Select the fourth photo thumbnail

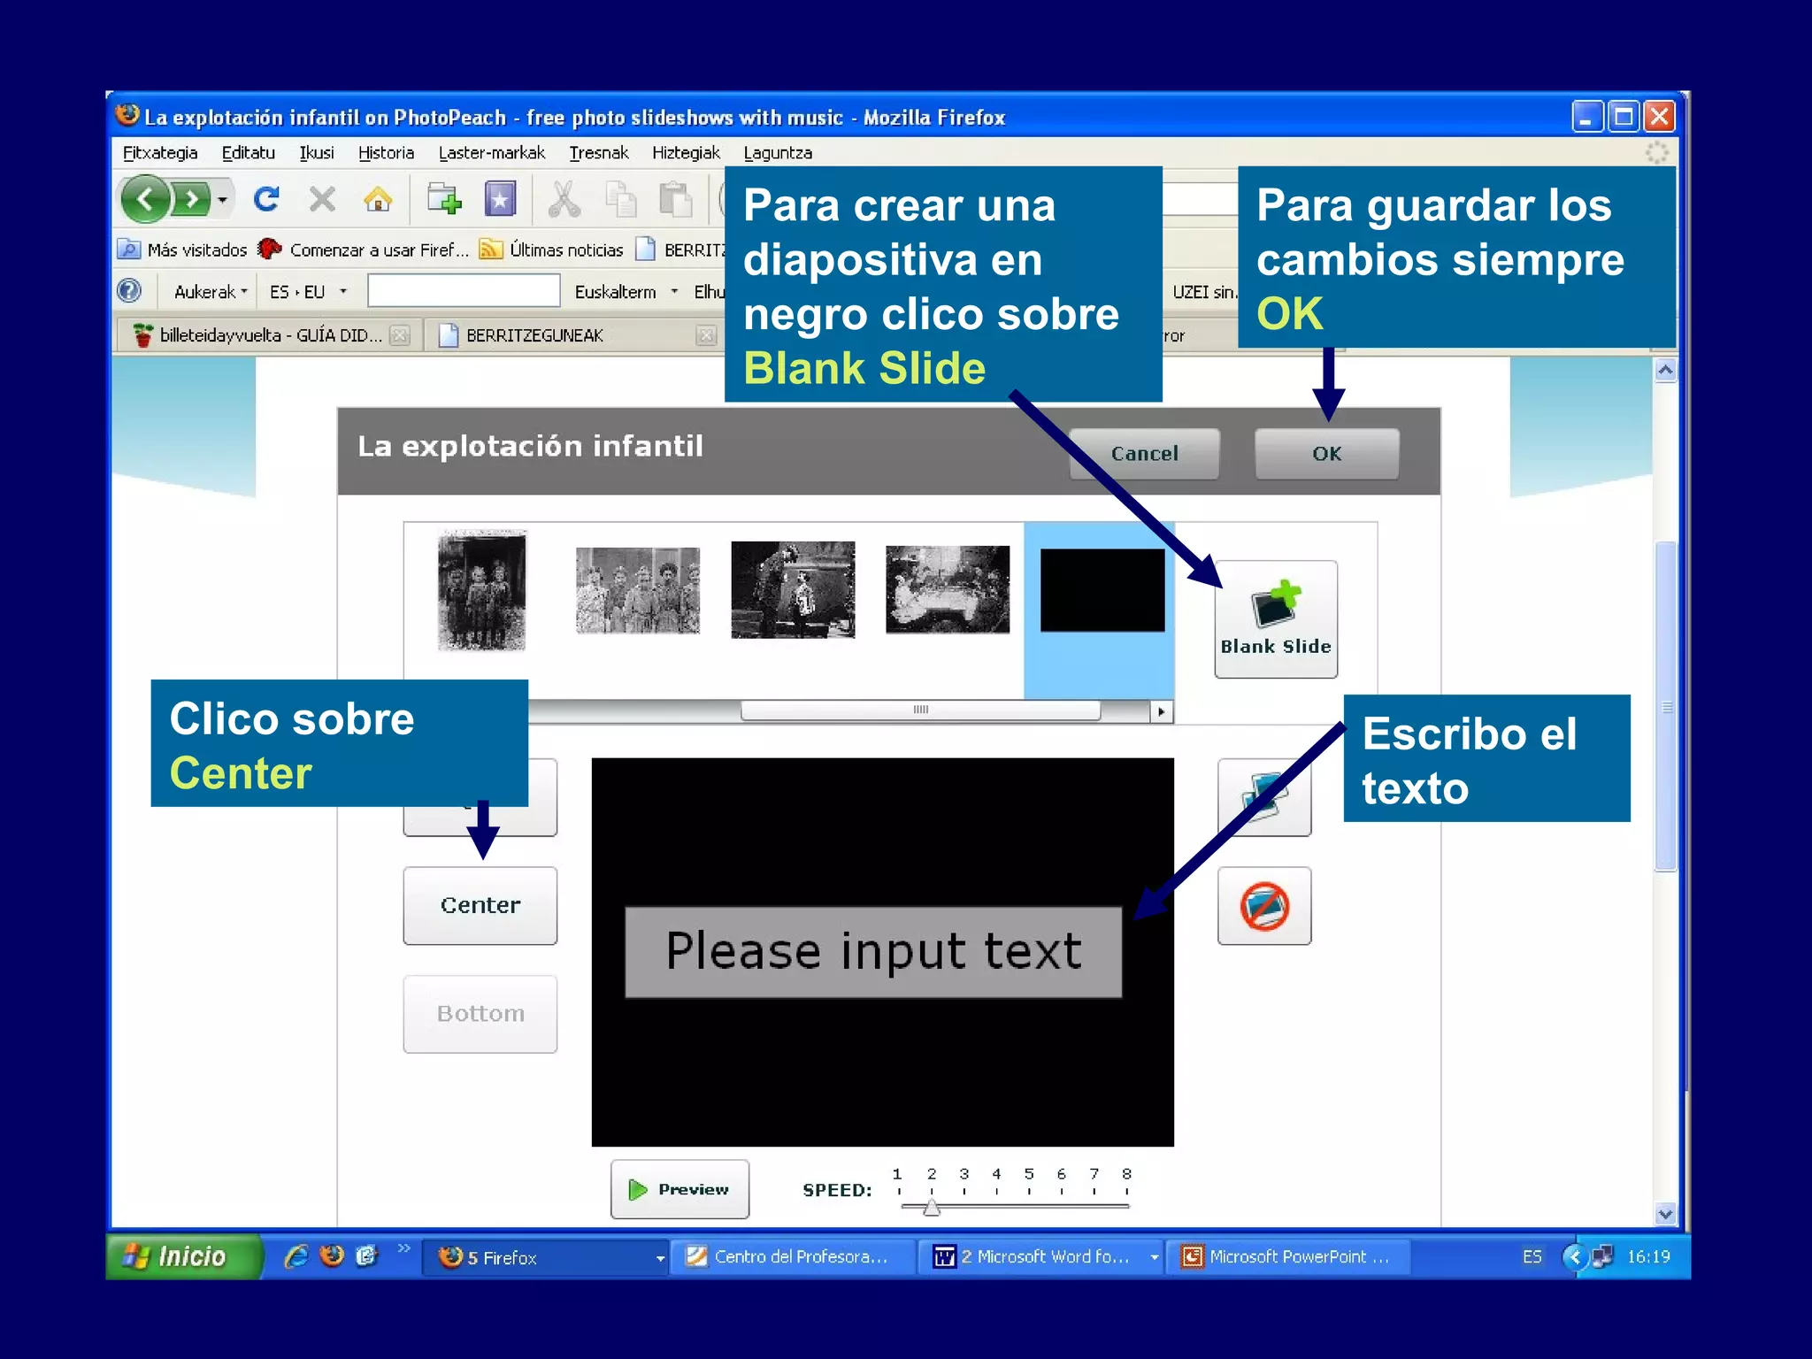point(948,589)
